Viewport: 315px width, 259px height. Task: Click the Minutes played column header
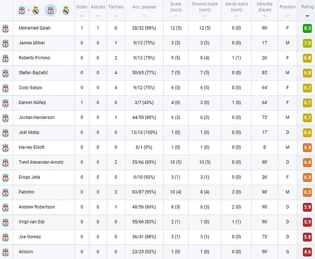265,7
